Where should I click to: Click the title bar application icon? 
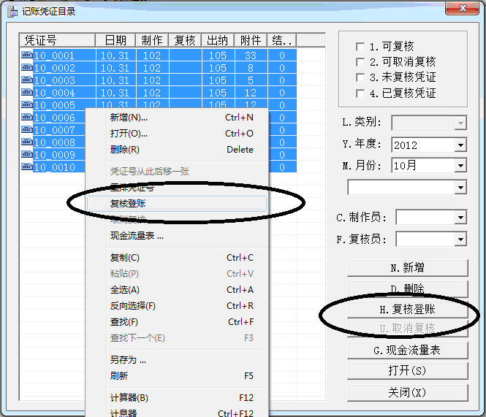point(12,11)
